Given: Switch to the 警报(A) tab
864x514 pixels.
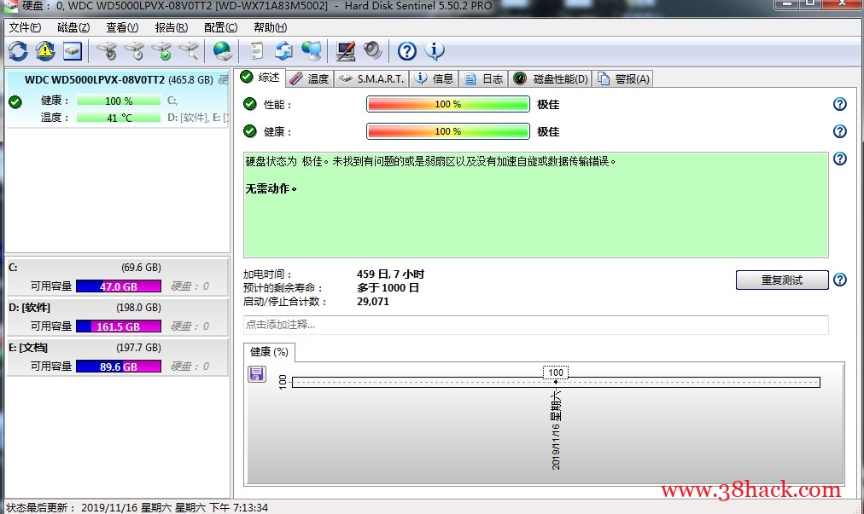Looking at the screenshot, I should (x=623, y=78).
